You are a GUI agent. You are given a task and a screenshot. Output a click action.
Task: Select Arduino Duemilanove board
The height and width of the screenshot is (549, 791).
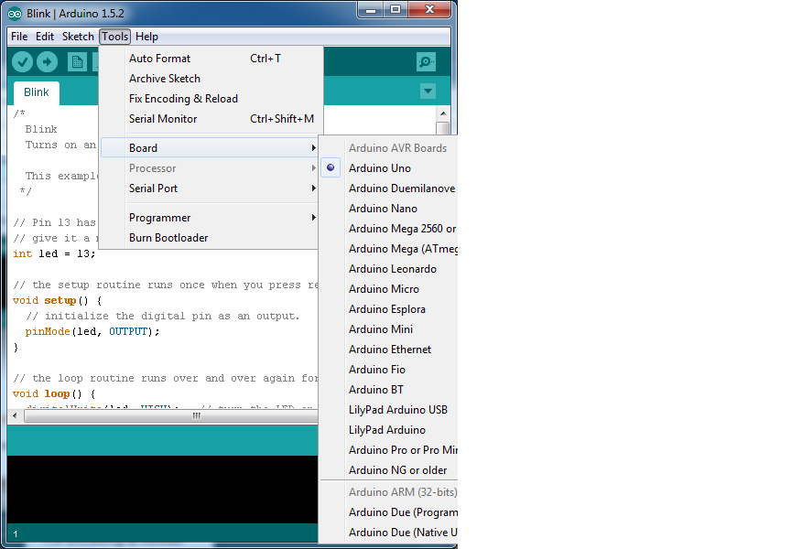pos(389,188)
